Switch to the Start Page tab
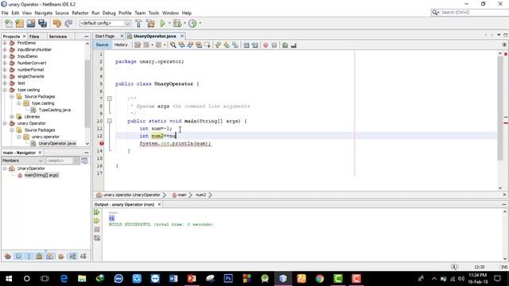The height and width of the screenshot is (286, 509). [x=105, y=36]
